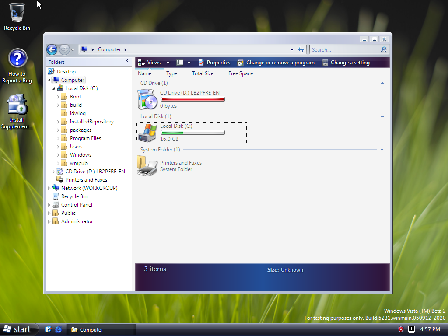Open the address bar history dropdown
Screen dimensions: 448x336
(x=292, y=50)
